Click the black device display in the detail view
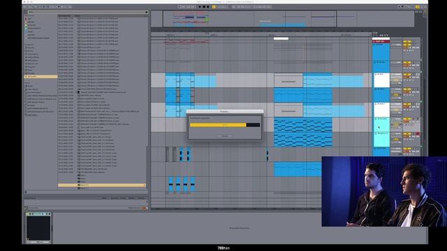The width and height of the screenshot is (447, 251). tap(38, 227)
